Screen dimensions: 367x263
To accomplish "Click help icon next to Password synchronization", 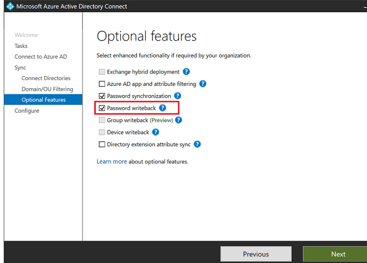I will click(x=178, y=96).
